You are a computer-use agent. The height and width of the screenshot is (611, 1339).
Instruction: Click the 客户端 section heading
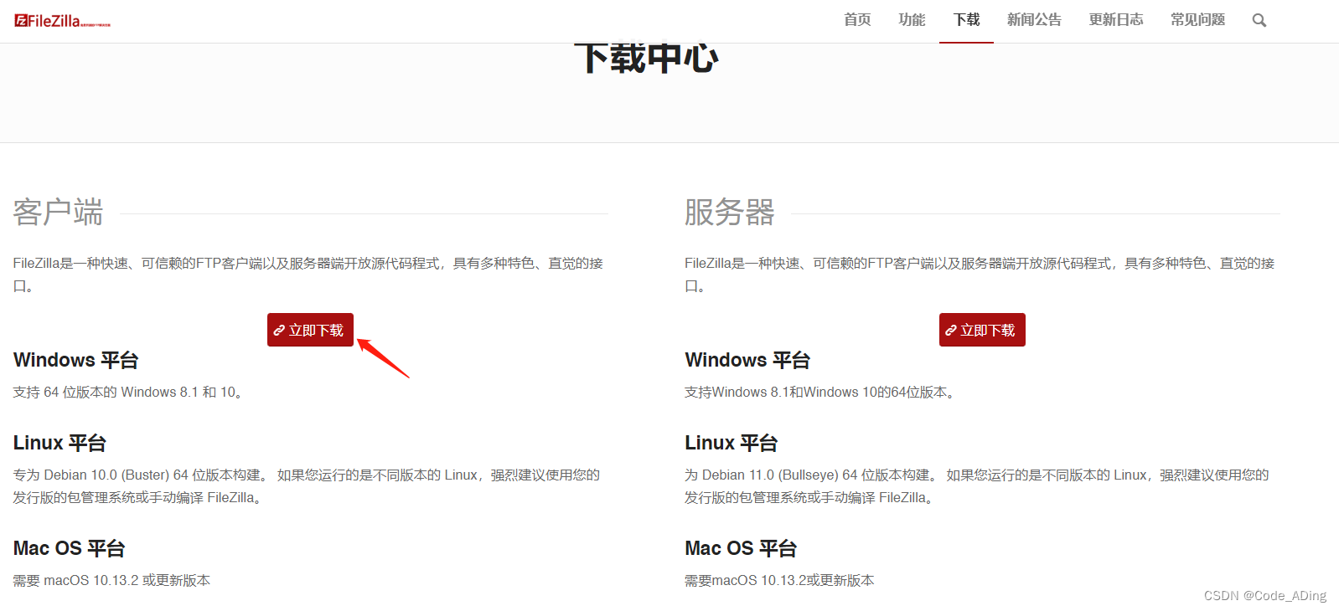point(58,212)
